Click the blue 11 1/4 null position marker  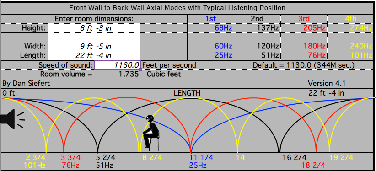tap(201, 158)
